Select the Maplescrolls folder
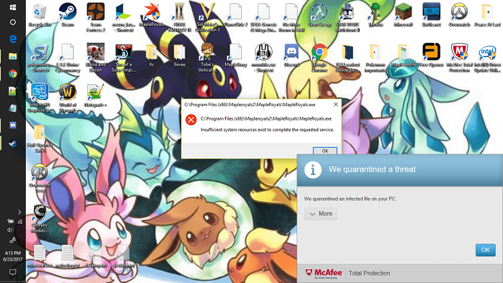Image resolution: width=503 pixels, height=283 pixels. pyautogui.click(x=403, y=55)
